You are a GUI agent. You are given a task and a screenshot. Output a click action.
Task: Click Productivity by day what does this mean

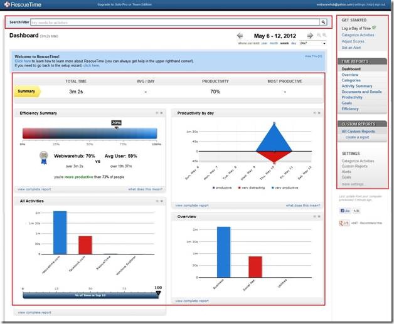click(303, 206)
